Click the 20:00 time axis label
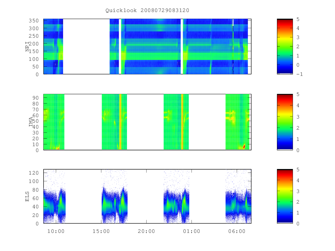The height and width of the screenshot is (251, 335). click(146, 231)
